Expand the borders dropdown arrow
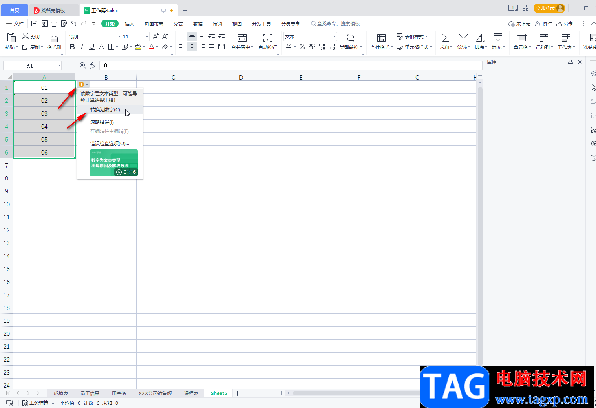 (x=117, y=47)
